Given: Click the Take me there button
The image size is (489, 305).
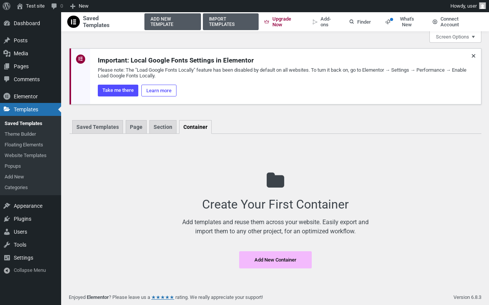Looking at the screenshot, I should pyautogui.click(x=118, y=90).
